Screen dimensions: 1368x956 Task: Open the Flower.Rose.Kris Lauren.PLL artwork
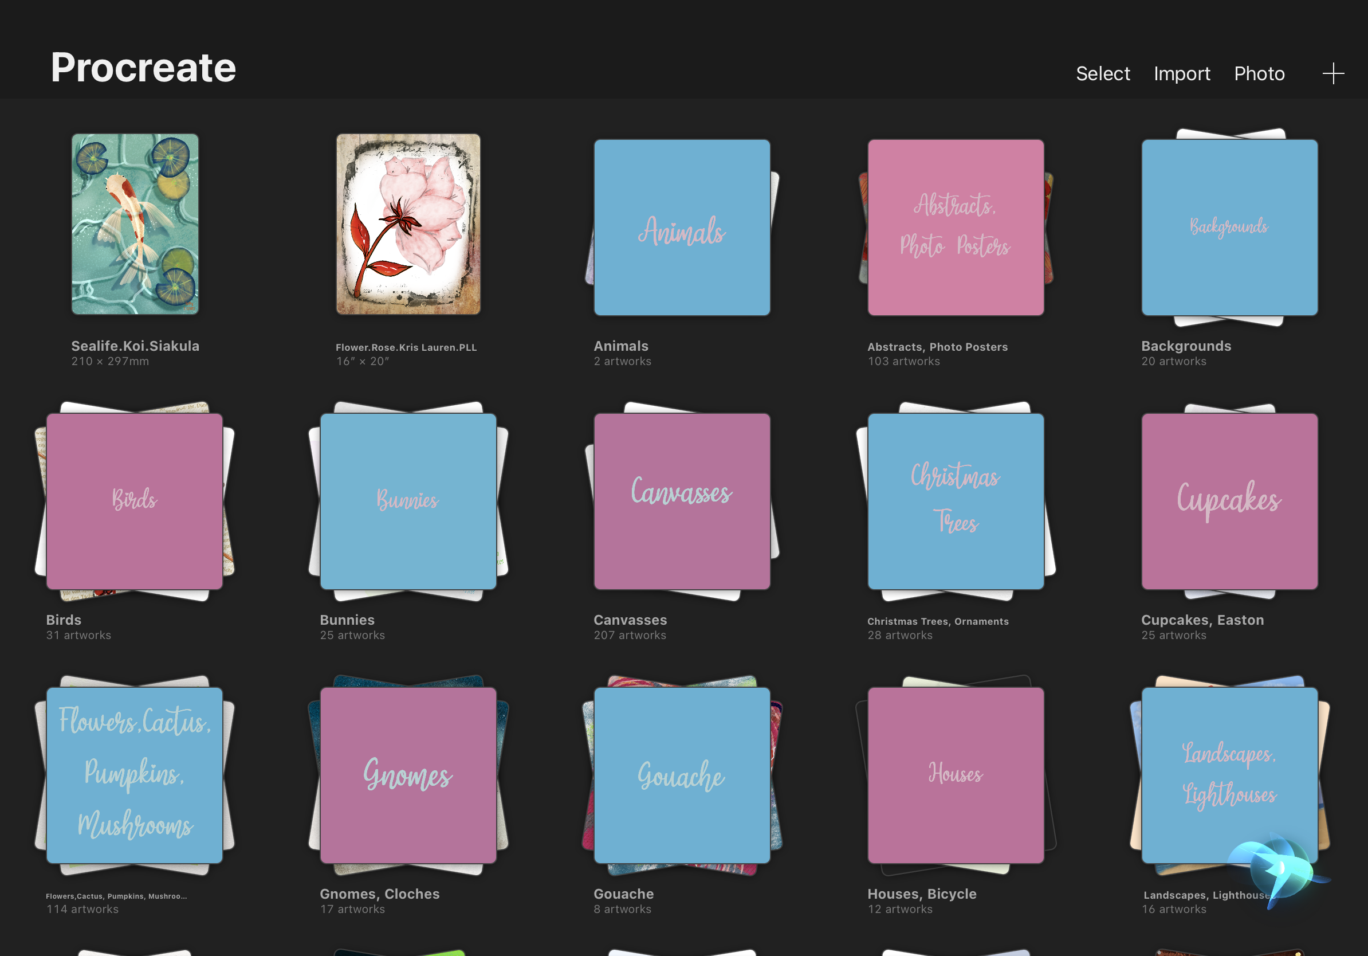coord(408,224)
